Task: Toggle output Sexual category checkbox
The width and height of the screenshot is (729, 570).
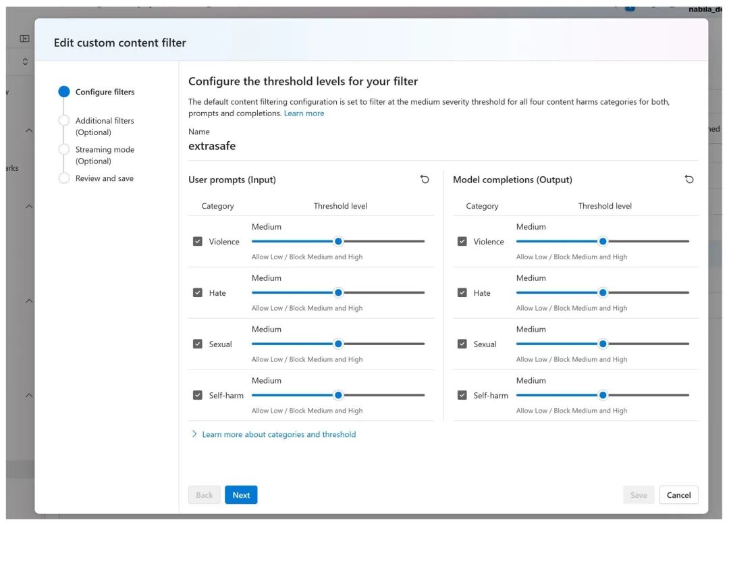Action: point(462,344)
